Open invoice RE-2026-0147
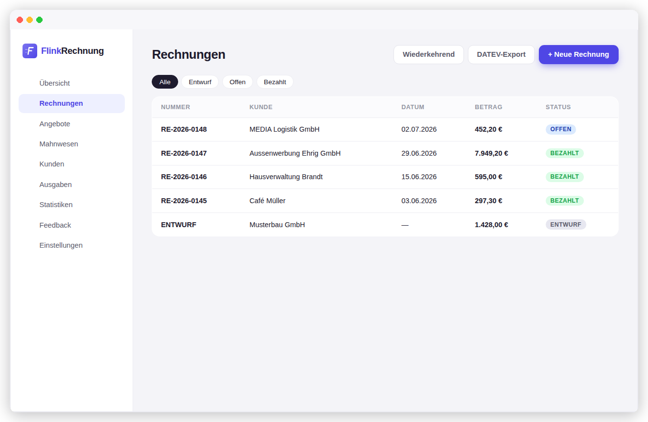 (184, 153)
